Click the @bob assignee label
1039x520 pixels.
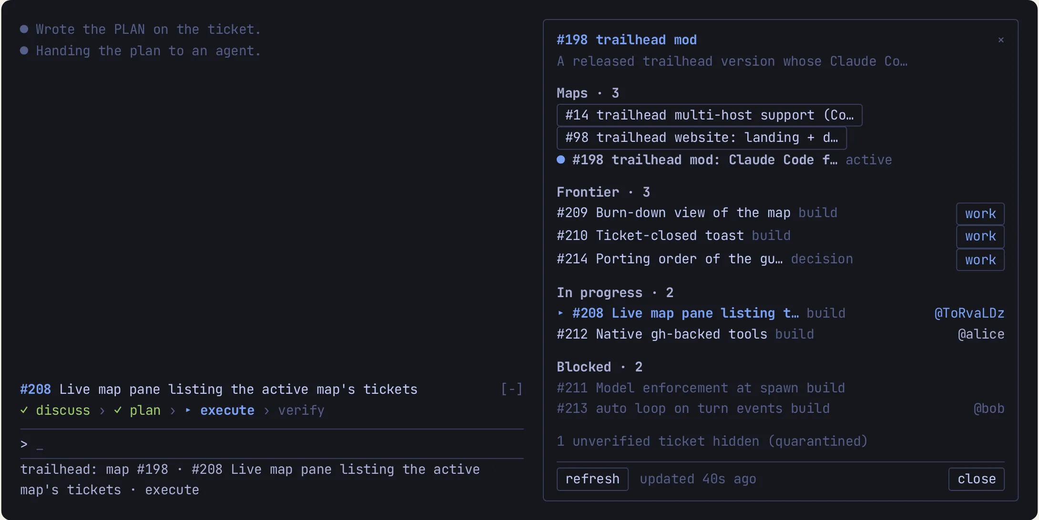989,409
